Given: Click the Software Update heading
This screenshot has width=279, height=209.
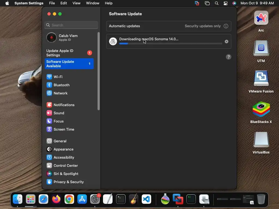Looking at the screenshot, I should pyautogui.click(x=125, y=14).
